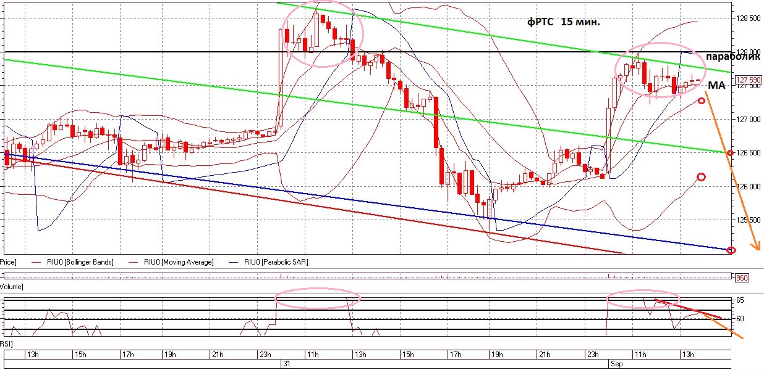Click the 126 000 price axis label
The height and width of the screenshot is (370, 764).
(x=749, y=186)
